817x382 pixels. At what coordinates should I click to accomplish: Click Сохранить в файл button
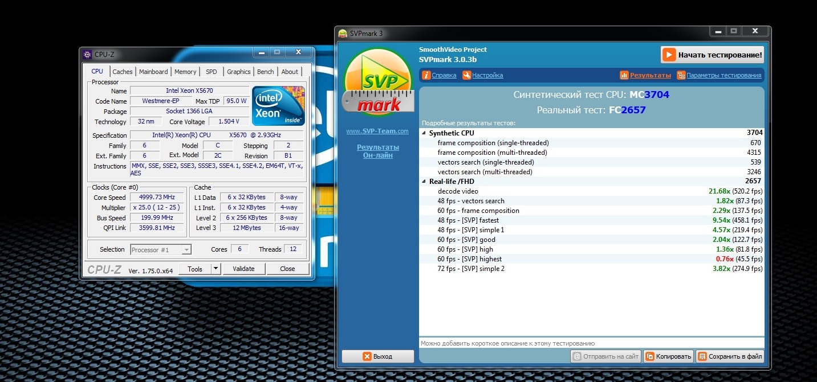click(730, 356)
